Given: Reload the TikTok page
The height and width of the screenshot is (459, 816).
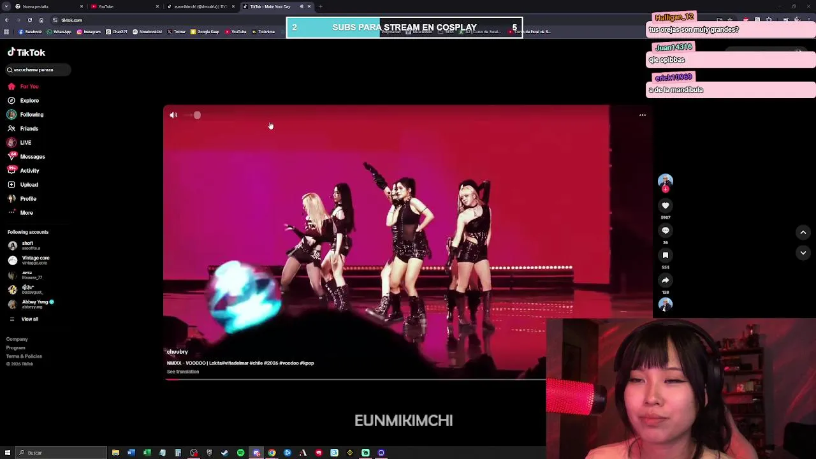Looking at the screenshot, I should [29, 20].
